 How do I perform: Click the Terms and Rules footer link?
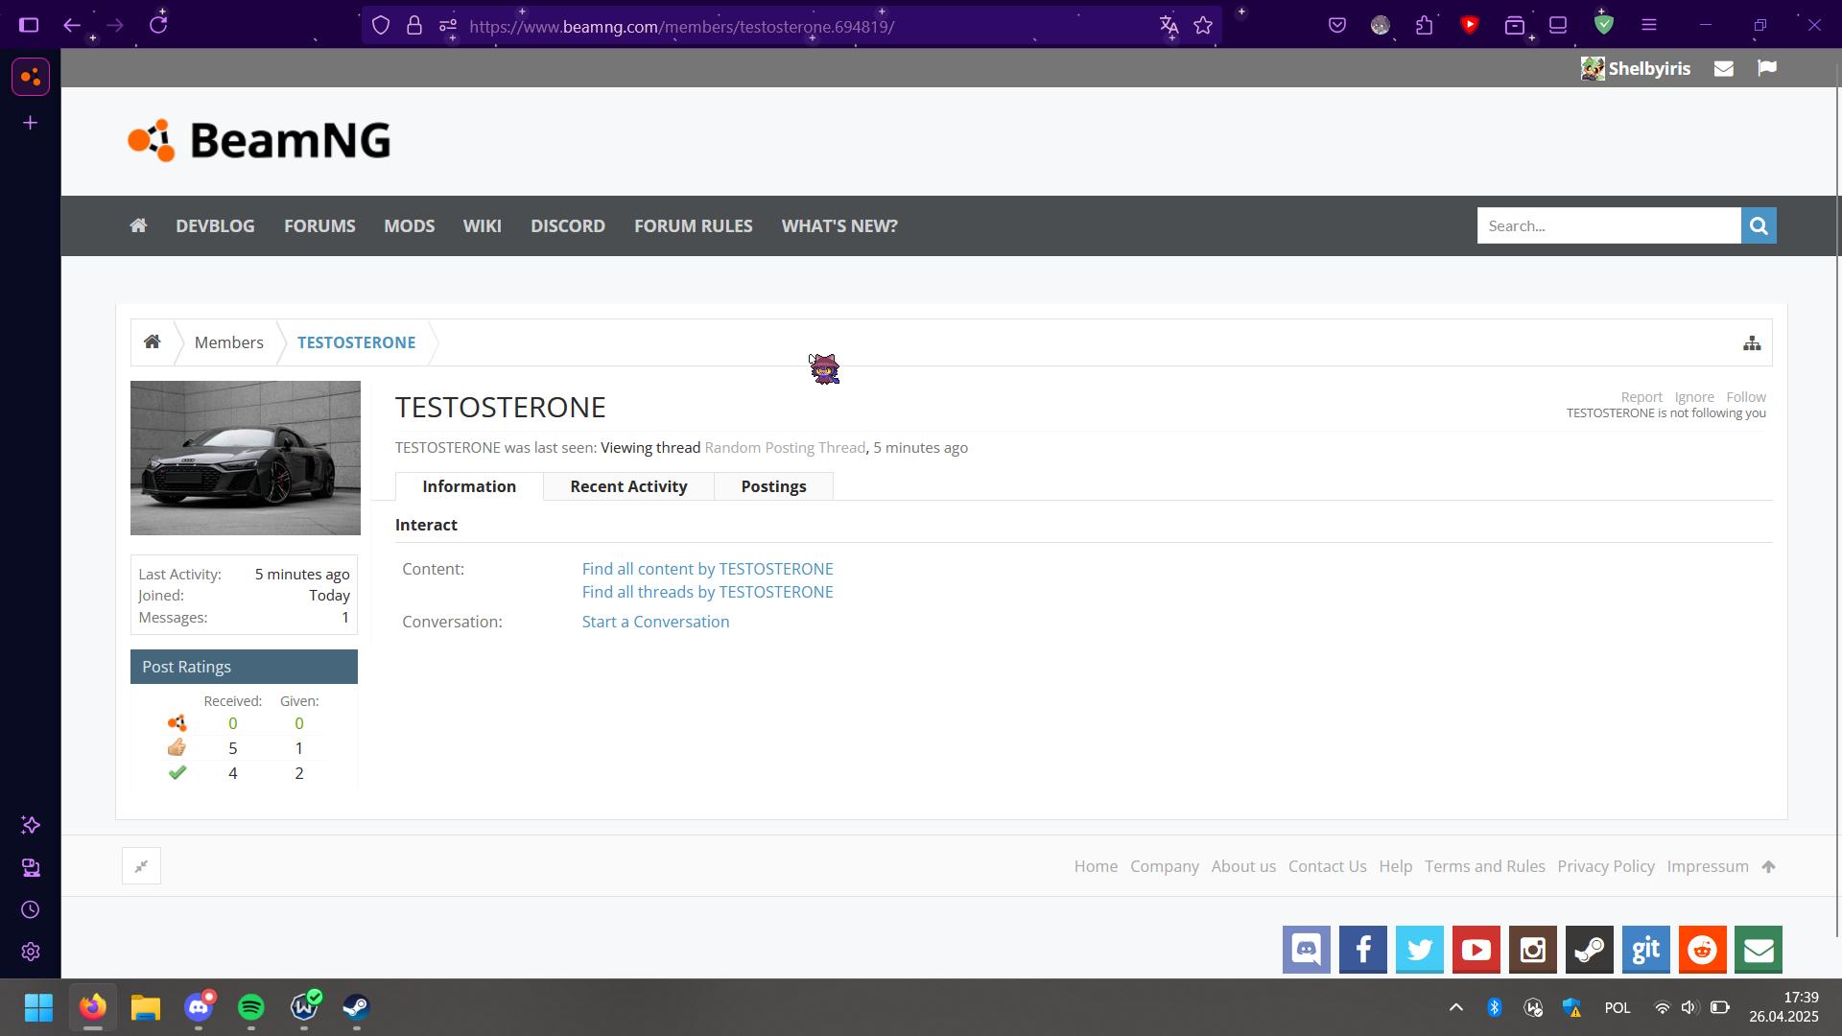[1484, 866]
